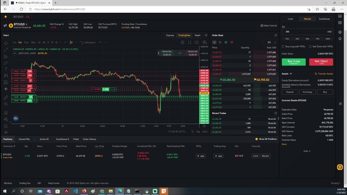Screen dimensions: 347x195
Task: Open the Closed P&L tab
Action: tap(24, 139)
